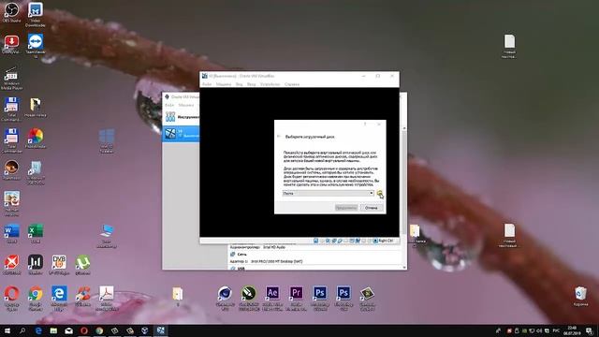The width and height of the screenshot is (599, 337).
Task: Open Microsoft Edge desktop shortcut
Action: [x=59, y=299]
